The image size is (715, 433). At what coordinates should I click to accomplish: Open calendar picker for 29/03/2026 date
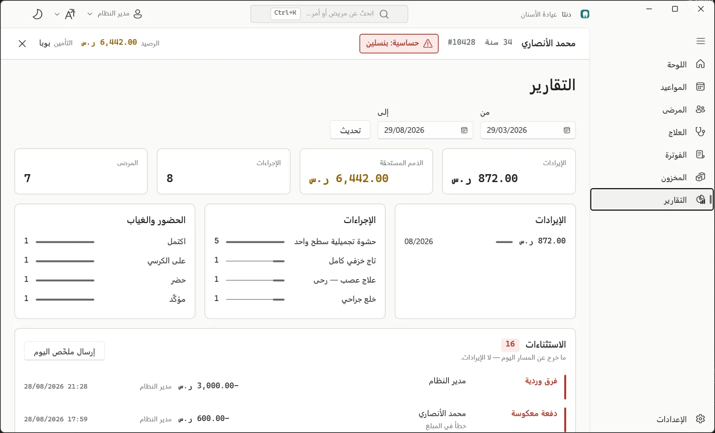567,130
